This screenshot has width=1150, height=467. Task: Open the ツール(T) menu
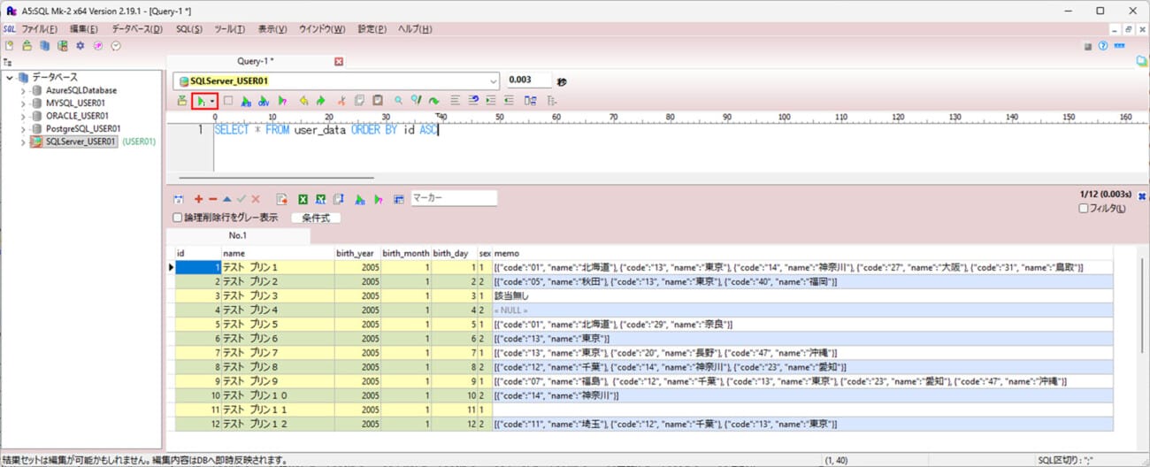pos(229,29)
